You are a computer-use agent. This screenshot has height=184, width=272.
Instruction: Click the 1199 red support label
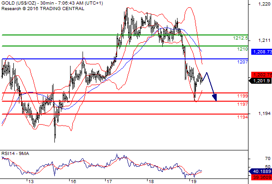click(242, 96)
